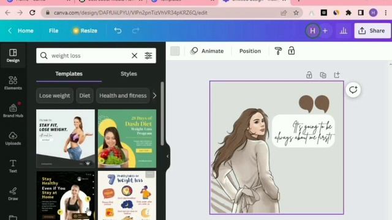
Task: Add a new page icon
Action: coord(337,75)
